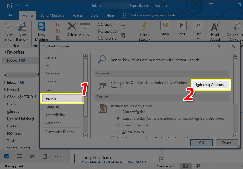Image resolution: width=243 pixels, height=169 pixels.
Task: Click the Reply with Meeting icon
Action: click(123, 26)
